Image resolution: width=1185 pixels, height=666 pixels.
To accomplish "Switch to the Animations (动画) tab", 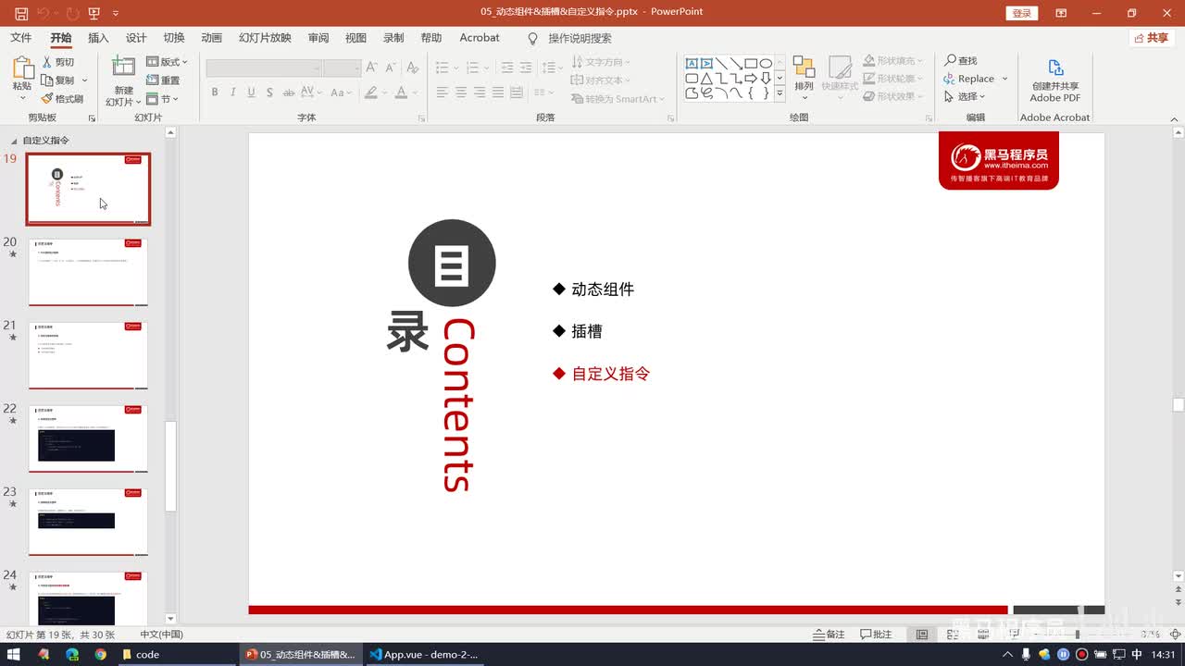I will [x=212, y=38].
